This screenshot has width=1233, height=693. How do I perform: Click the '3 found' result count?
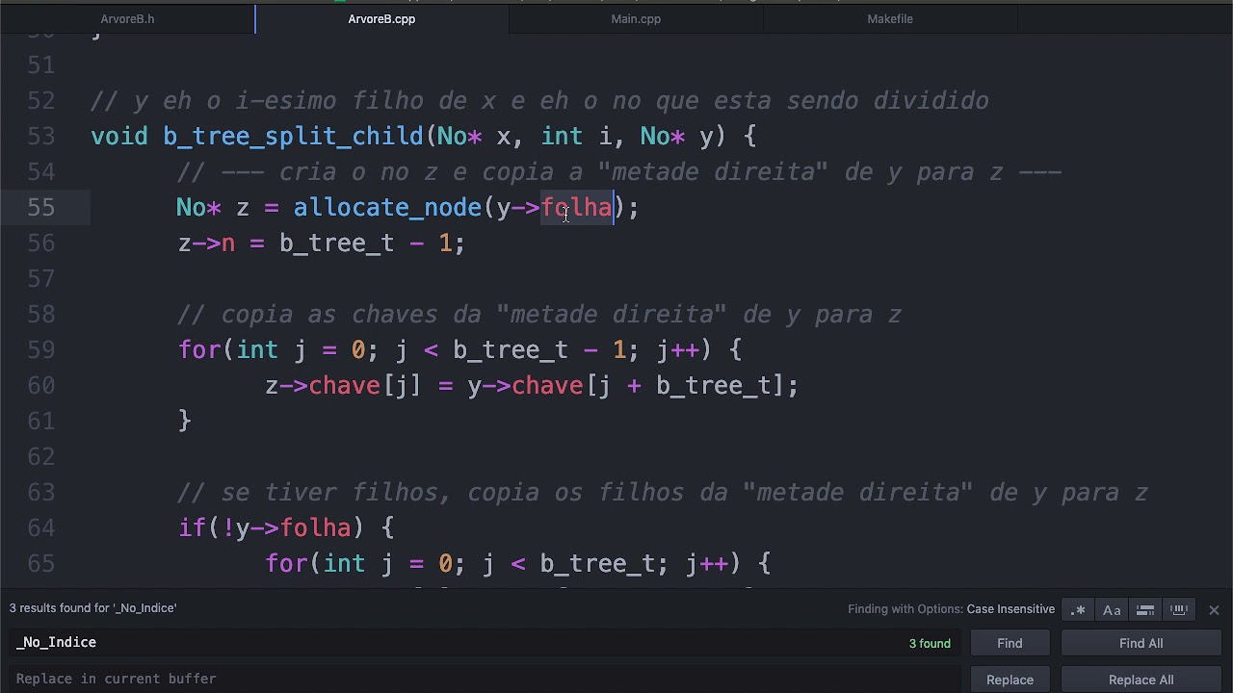[930, 643]
